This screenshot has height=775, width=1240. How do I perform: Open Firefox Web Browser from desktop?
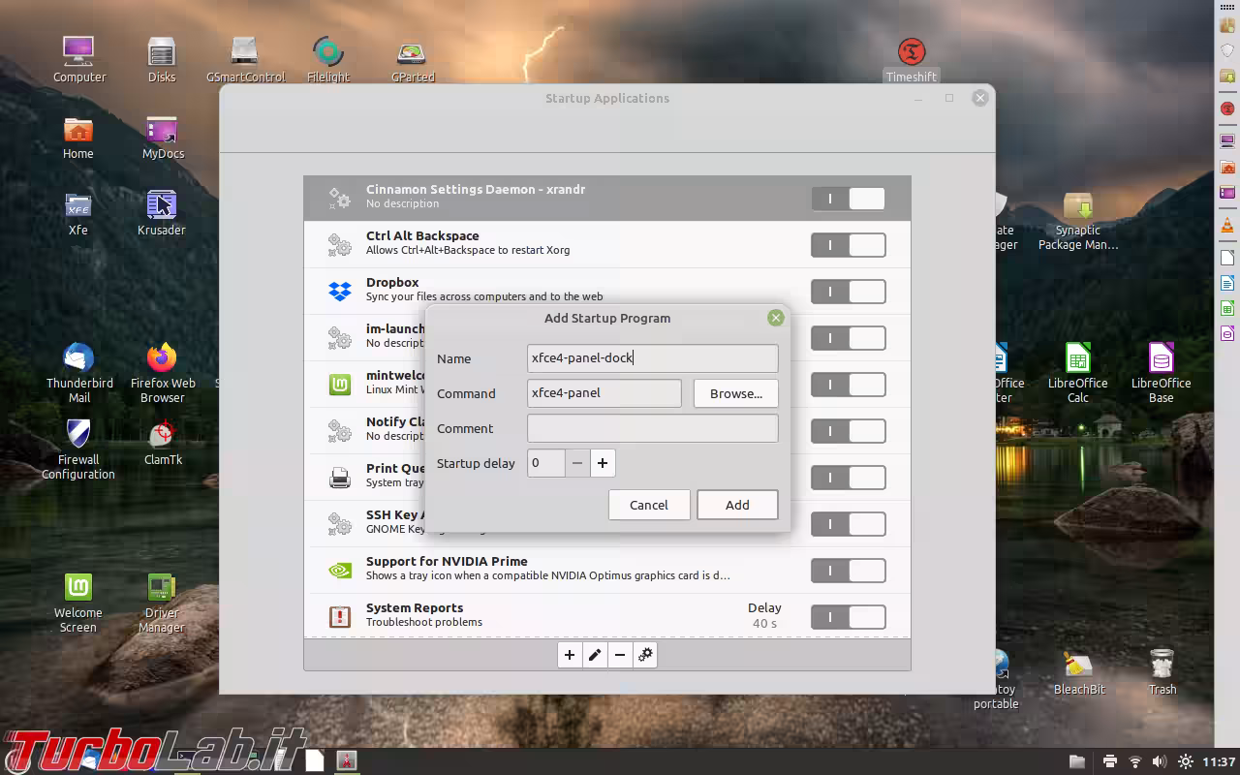tap(161, 358)
